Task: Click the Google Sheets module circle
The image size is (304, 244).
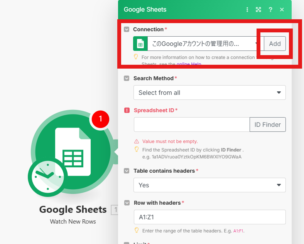Action: click(73, 151)
